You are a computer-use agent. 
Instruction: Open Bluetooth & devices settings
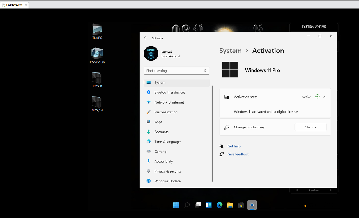click(x=176, y=92)
